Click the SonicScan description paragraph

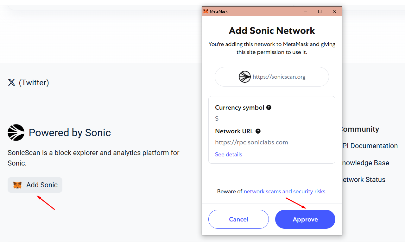click(x=93, y=158)
